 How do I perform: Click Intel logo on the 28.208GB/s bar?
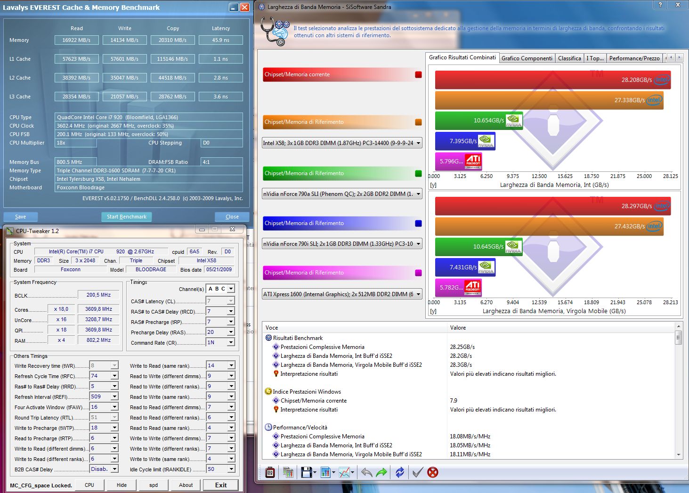[662, 80]
